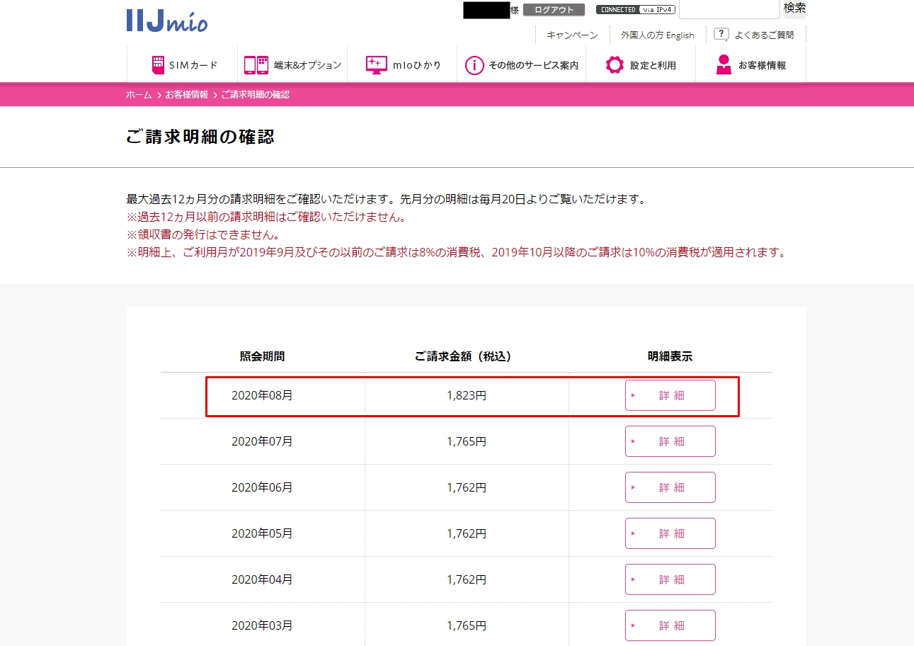Viewport: 914px width, 646px height.
Task: Open 詳細 for 2020年05月
Action: click(670, 533)
